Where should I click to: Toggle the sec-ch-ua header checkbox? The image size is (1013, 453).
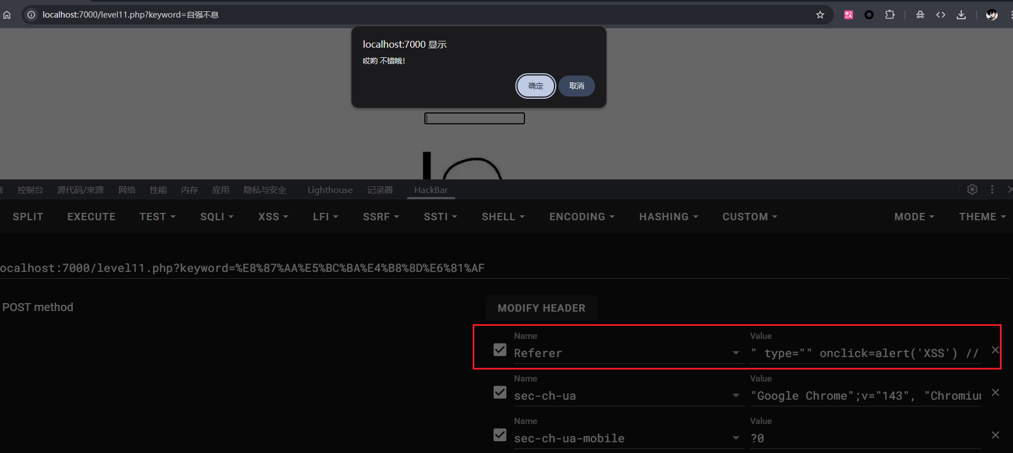coord(500,392)
